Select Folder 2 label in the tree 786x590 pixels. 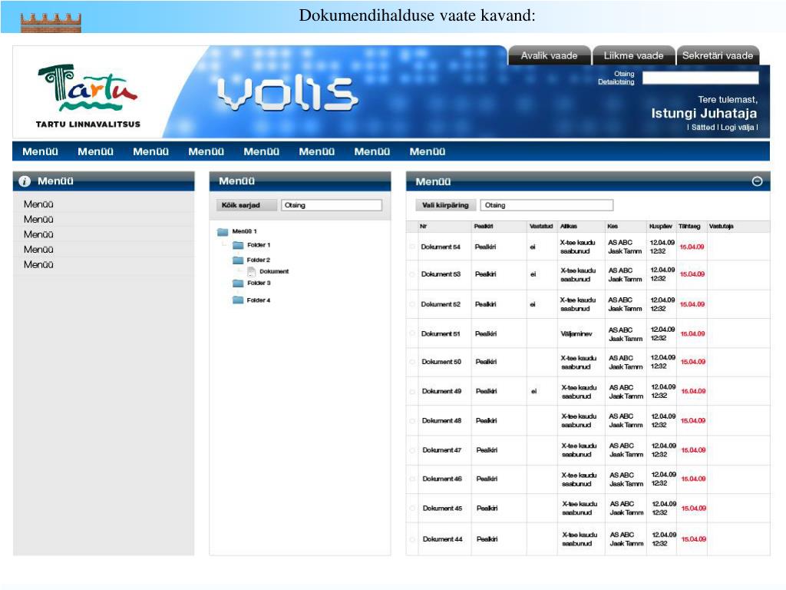(x=259, y=260)
